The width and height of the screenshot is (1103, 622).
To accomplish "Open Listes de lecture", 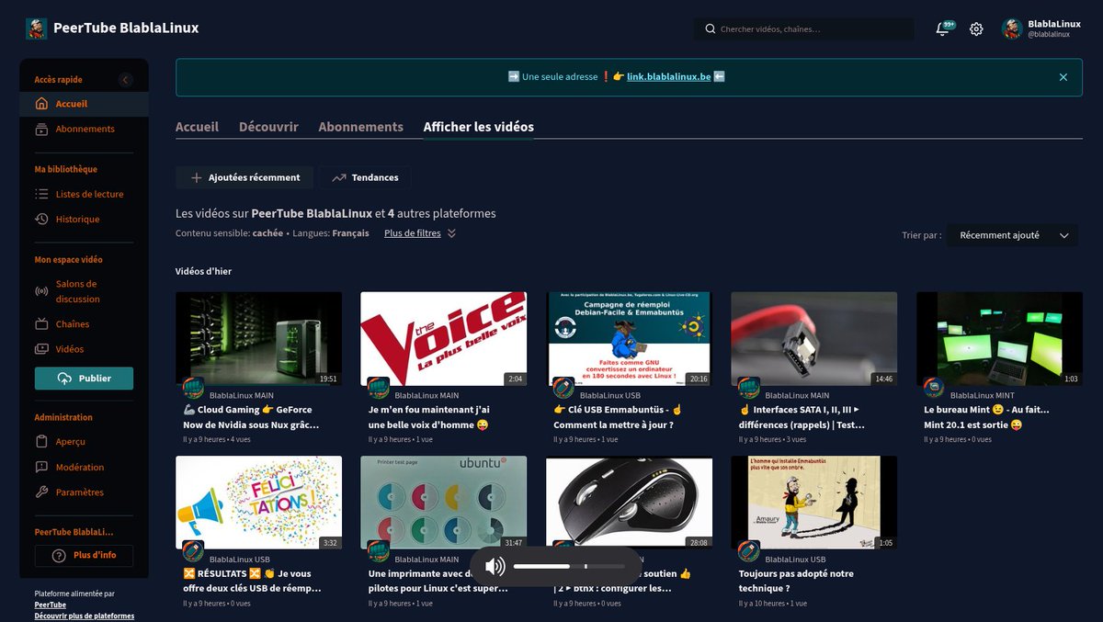I will click(84, 194).
